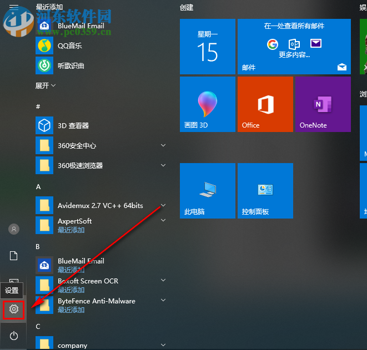367x350 pixels.
Task: Open AxpertSoft folder icon
Action: (x=44, y=225)
